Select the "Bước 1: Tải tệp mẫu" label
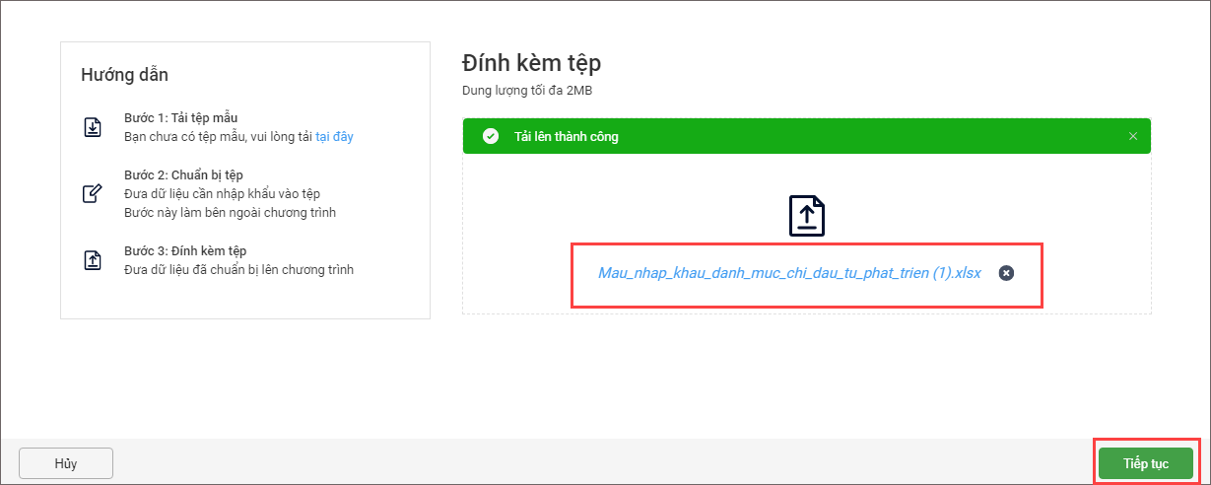This screenshot has height=485, width=1211. pyautogui.click(x=180, y=118)
